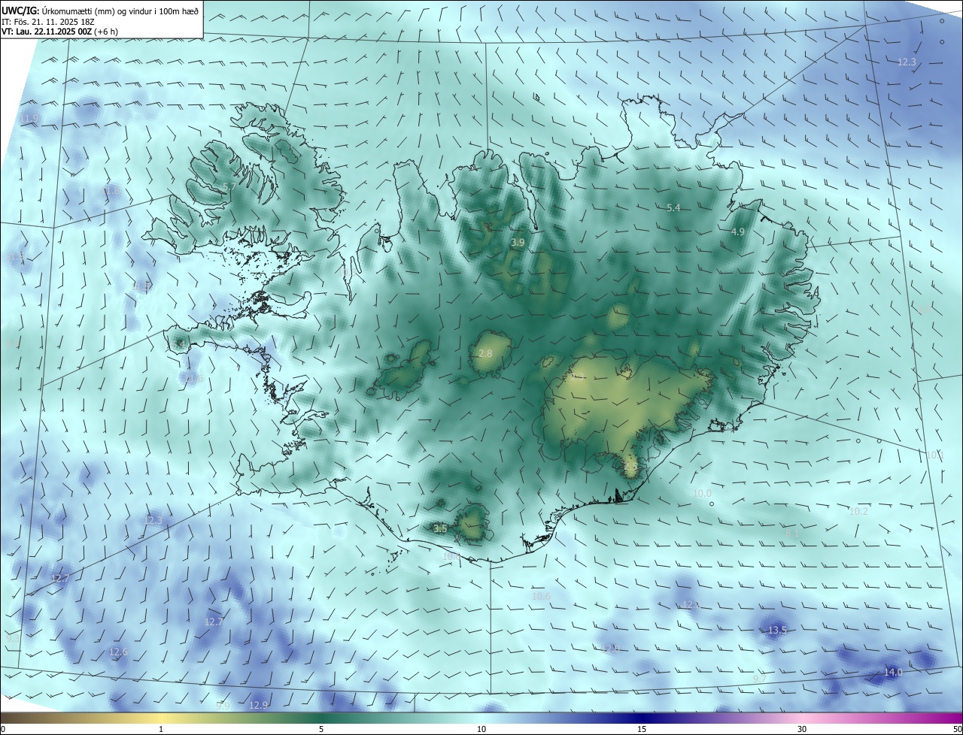Click the 3.5 label near Mýrdalsjökull
963x735 pixels.
[441, 529]
